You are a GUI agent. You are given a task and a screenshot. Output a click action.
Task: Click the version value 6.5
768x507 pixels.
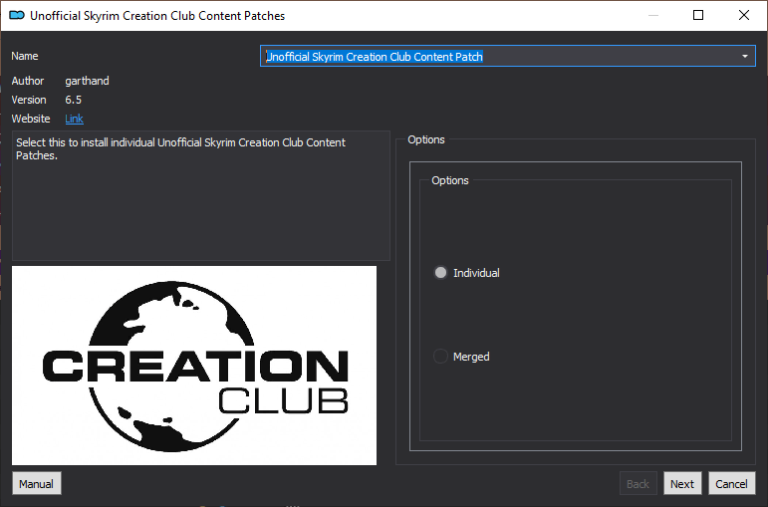[74, 100]
